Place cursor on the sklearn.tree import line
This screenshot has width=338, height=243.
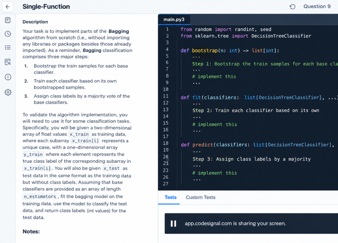pyautogui.click(x=246, y=36)
